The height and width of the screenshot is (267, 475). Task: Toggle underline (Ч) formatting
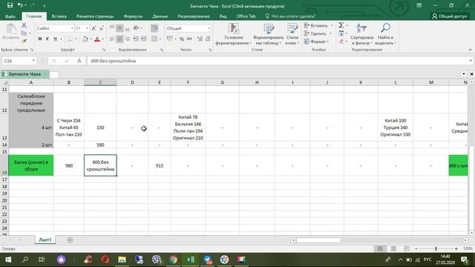click(x=55, y=39)
